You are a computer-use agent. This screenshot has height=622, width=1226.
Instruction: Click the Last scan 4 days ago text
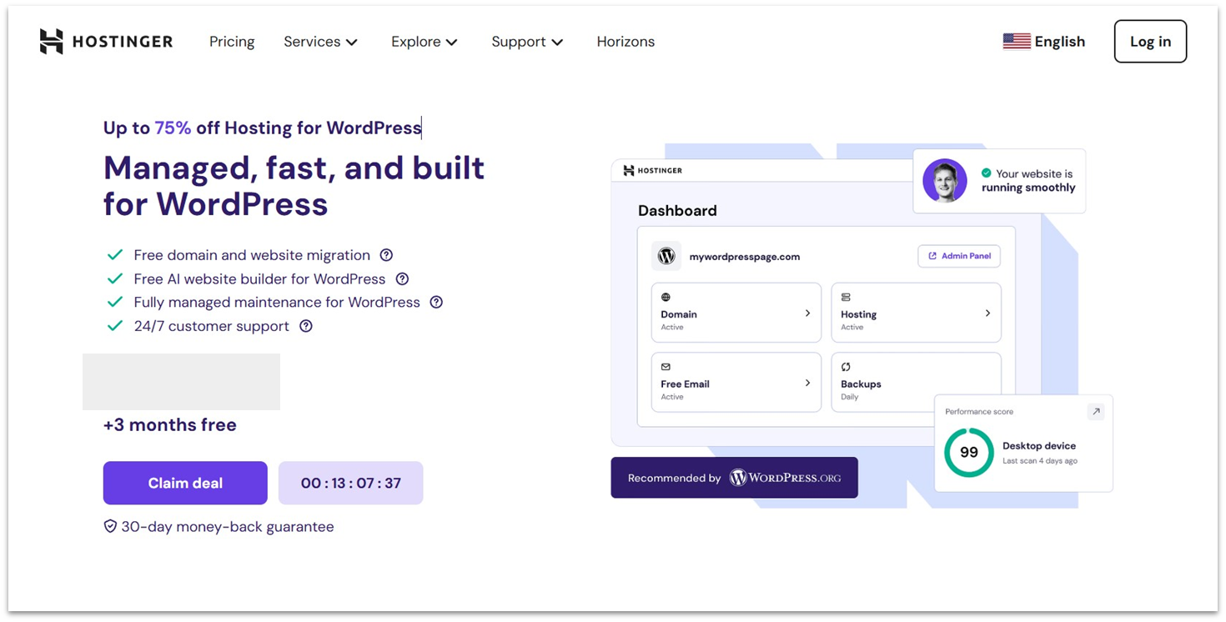1040,461
